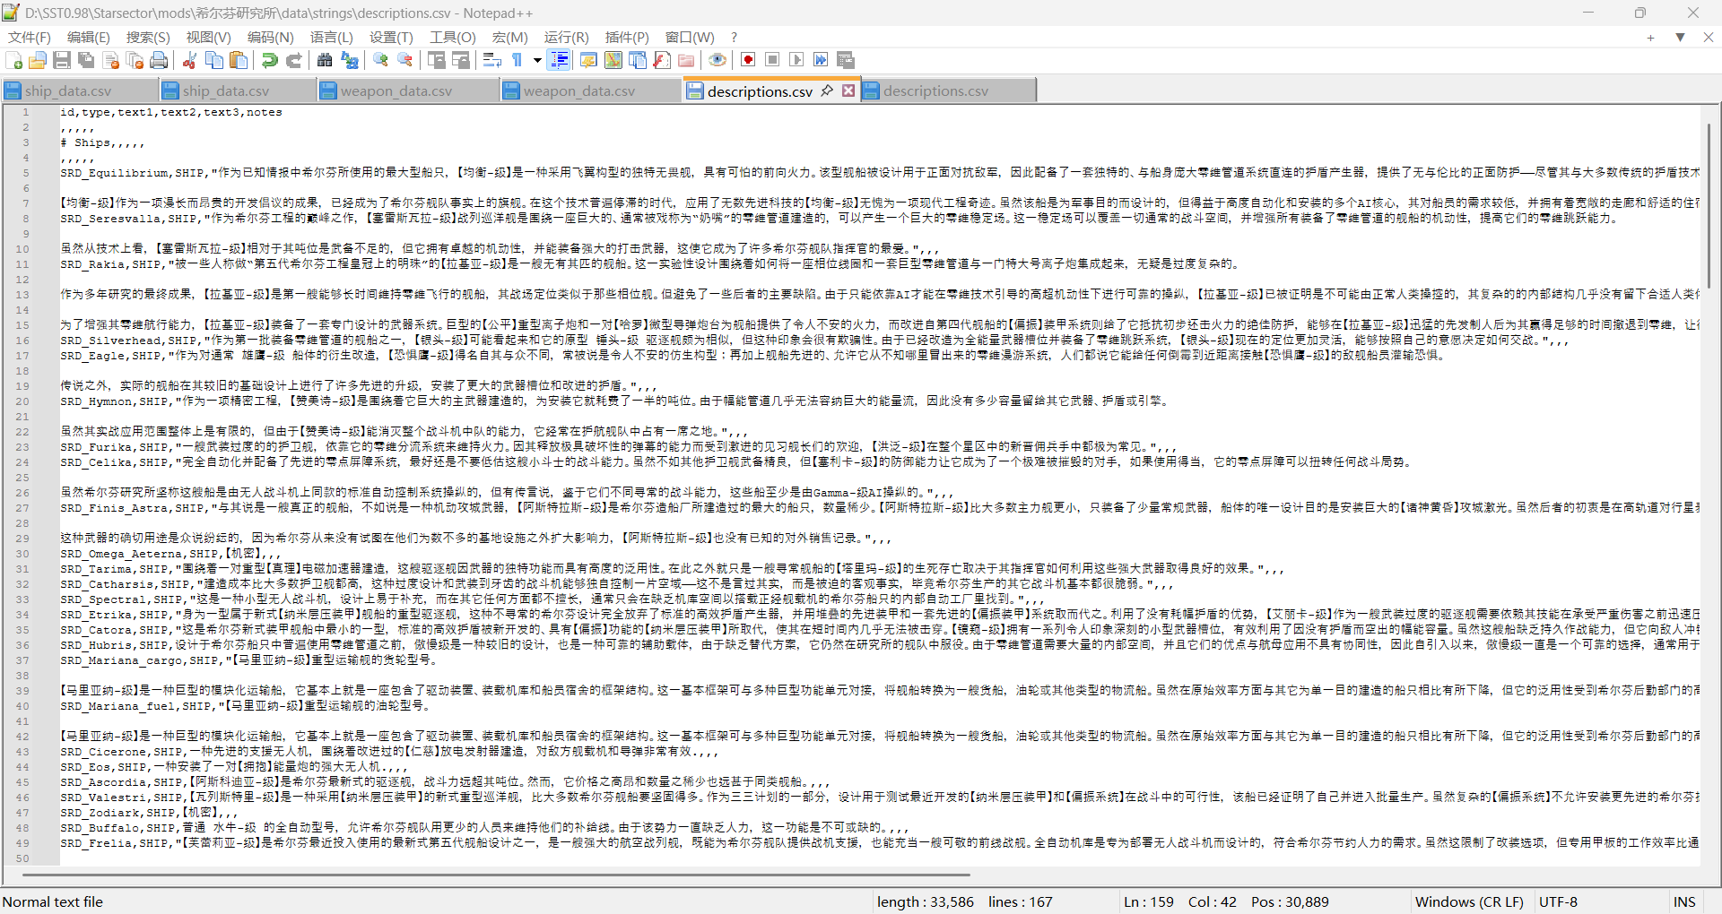The width and height of the screenshot is (1722, 914).
Task: Open the tab list dropdown triangle at top right
Action: [x=1680, y=38]
